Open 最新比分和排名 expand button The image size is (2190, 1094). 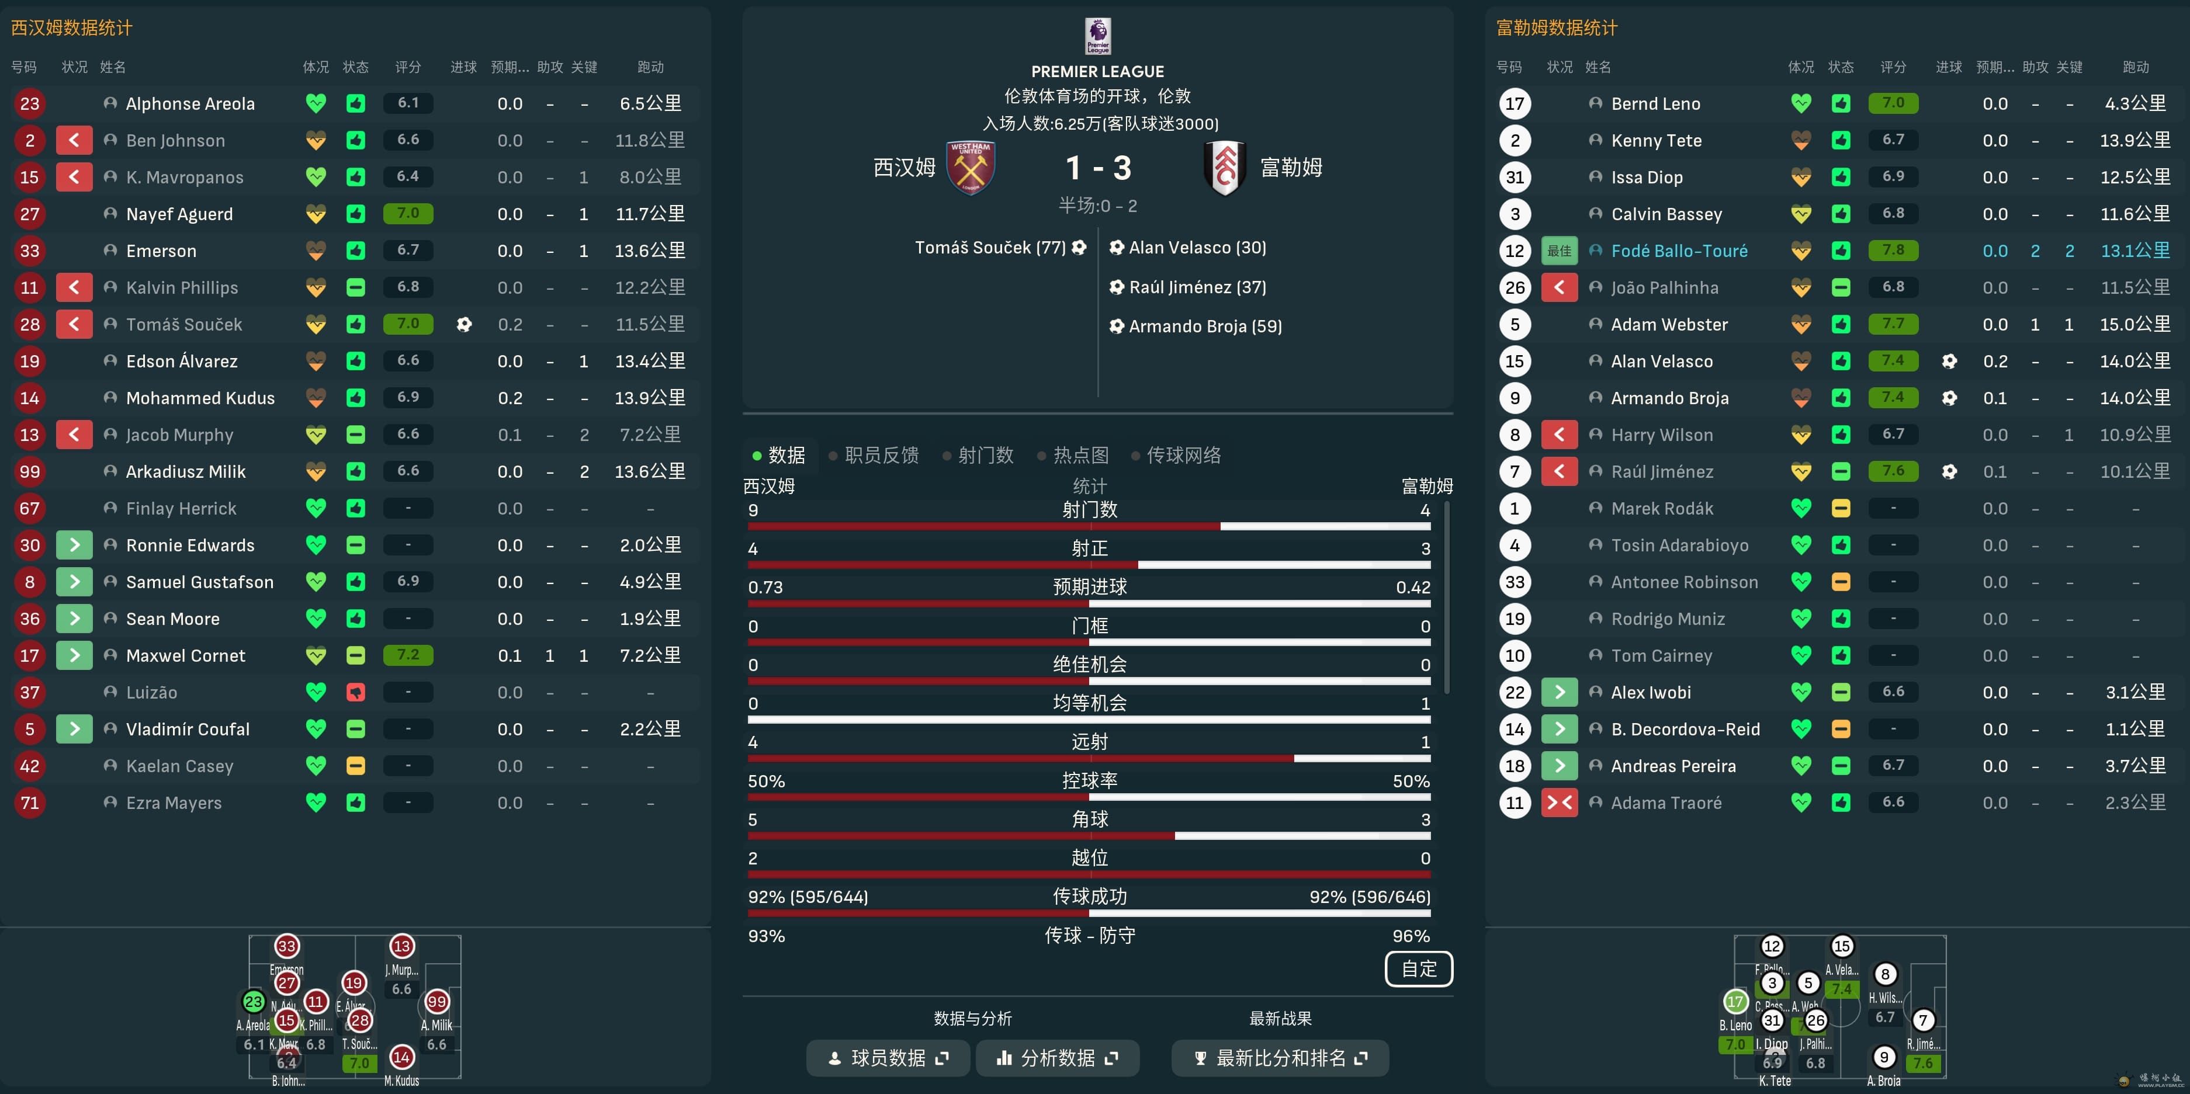[x=1280, y=1057]
